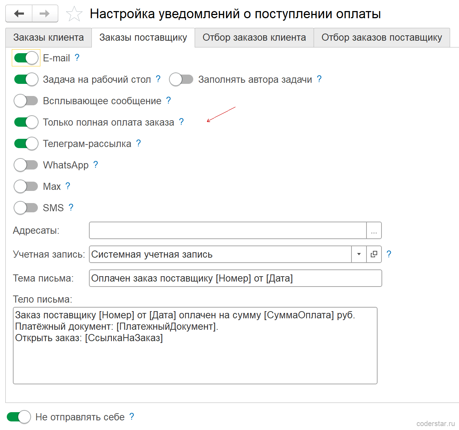Expand the Учетная запись dropdown list
Screen dimensions: 459x430
(359, 254)
